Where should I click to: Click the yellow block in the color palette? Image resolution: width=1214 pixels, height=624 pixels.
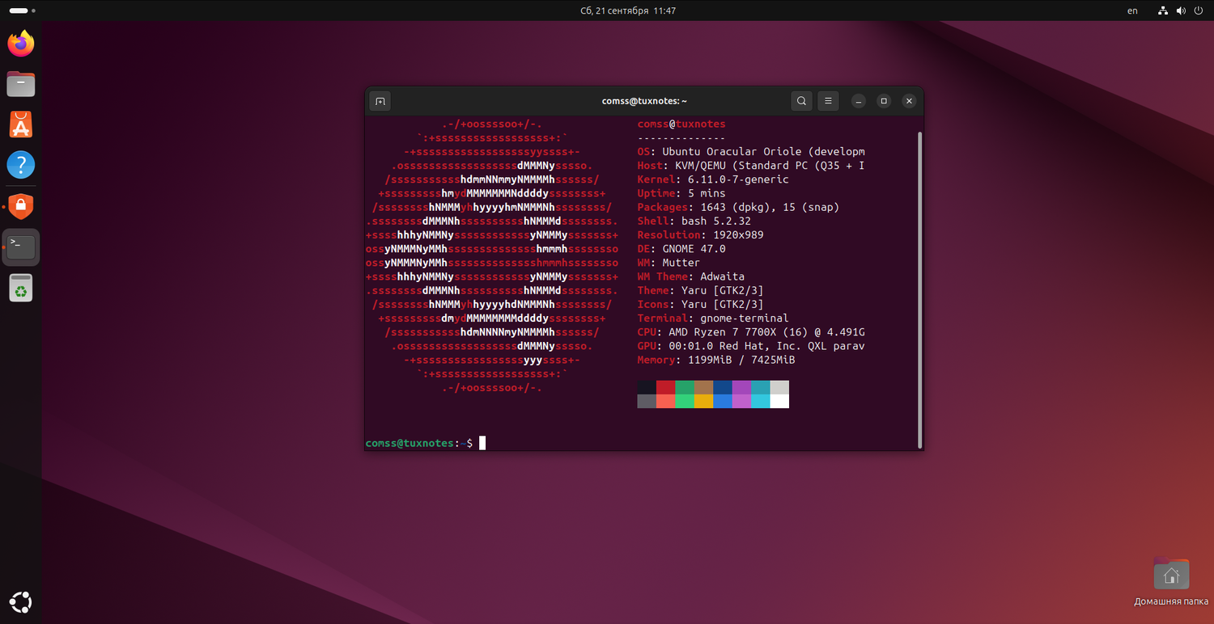pyautogui.click(x=703, y=401)
